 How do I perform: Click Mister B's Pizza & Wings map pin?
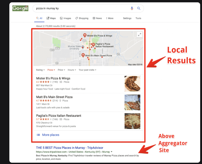85,35
